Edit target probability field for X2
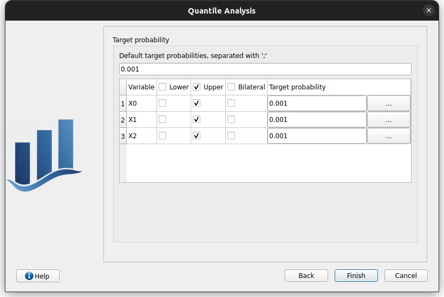 tap(317, 135)
